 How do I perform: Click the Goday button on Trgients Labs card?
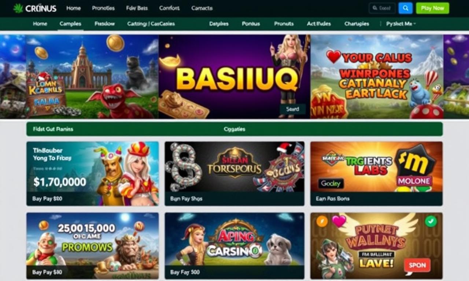click(x=331, y=183)
